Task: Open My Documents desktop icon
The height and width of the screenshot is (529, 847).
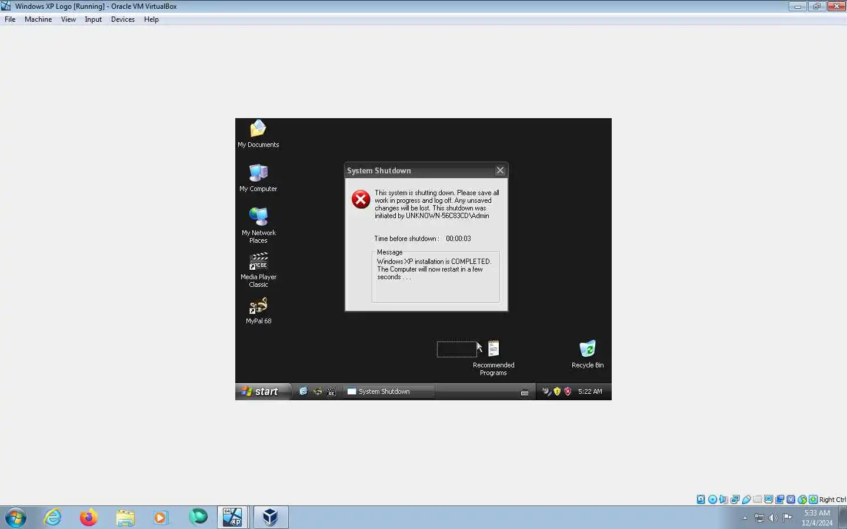Action: coord(258,134)
